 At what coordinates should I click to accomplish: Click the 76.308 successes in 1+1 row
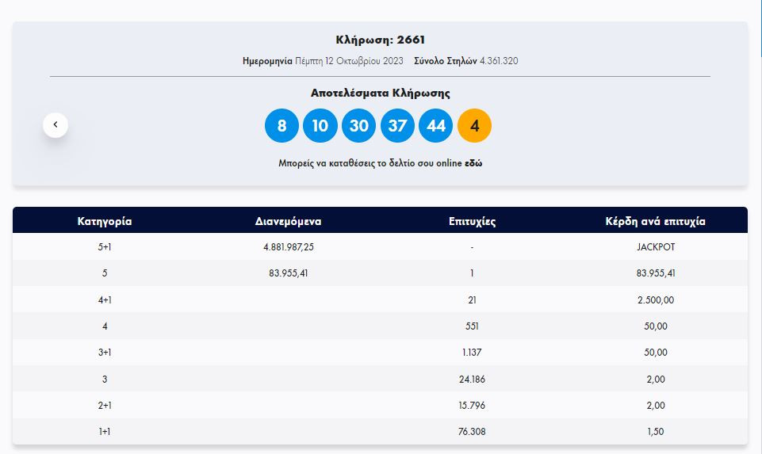click(472, 432)
